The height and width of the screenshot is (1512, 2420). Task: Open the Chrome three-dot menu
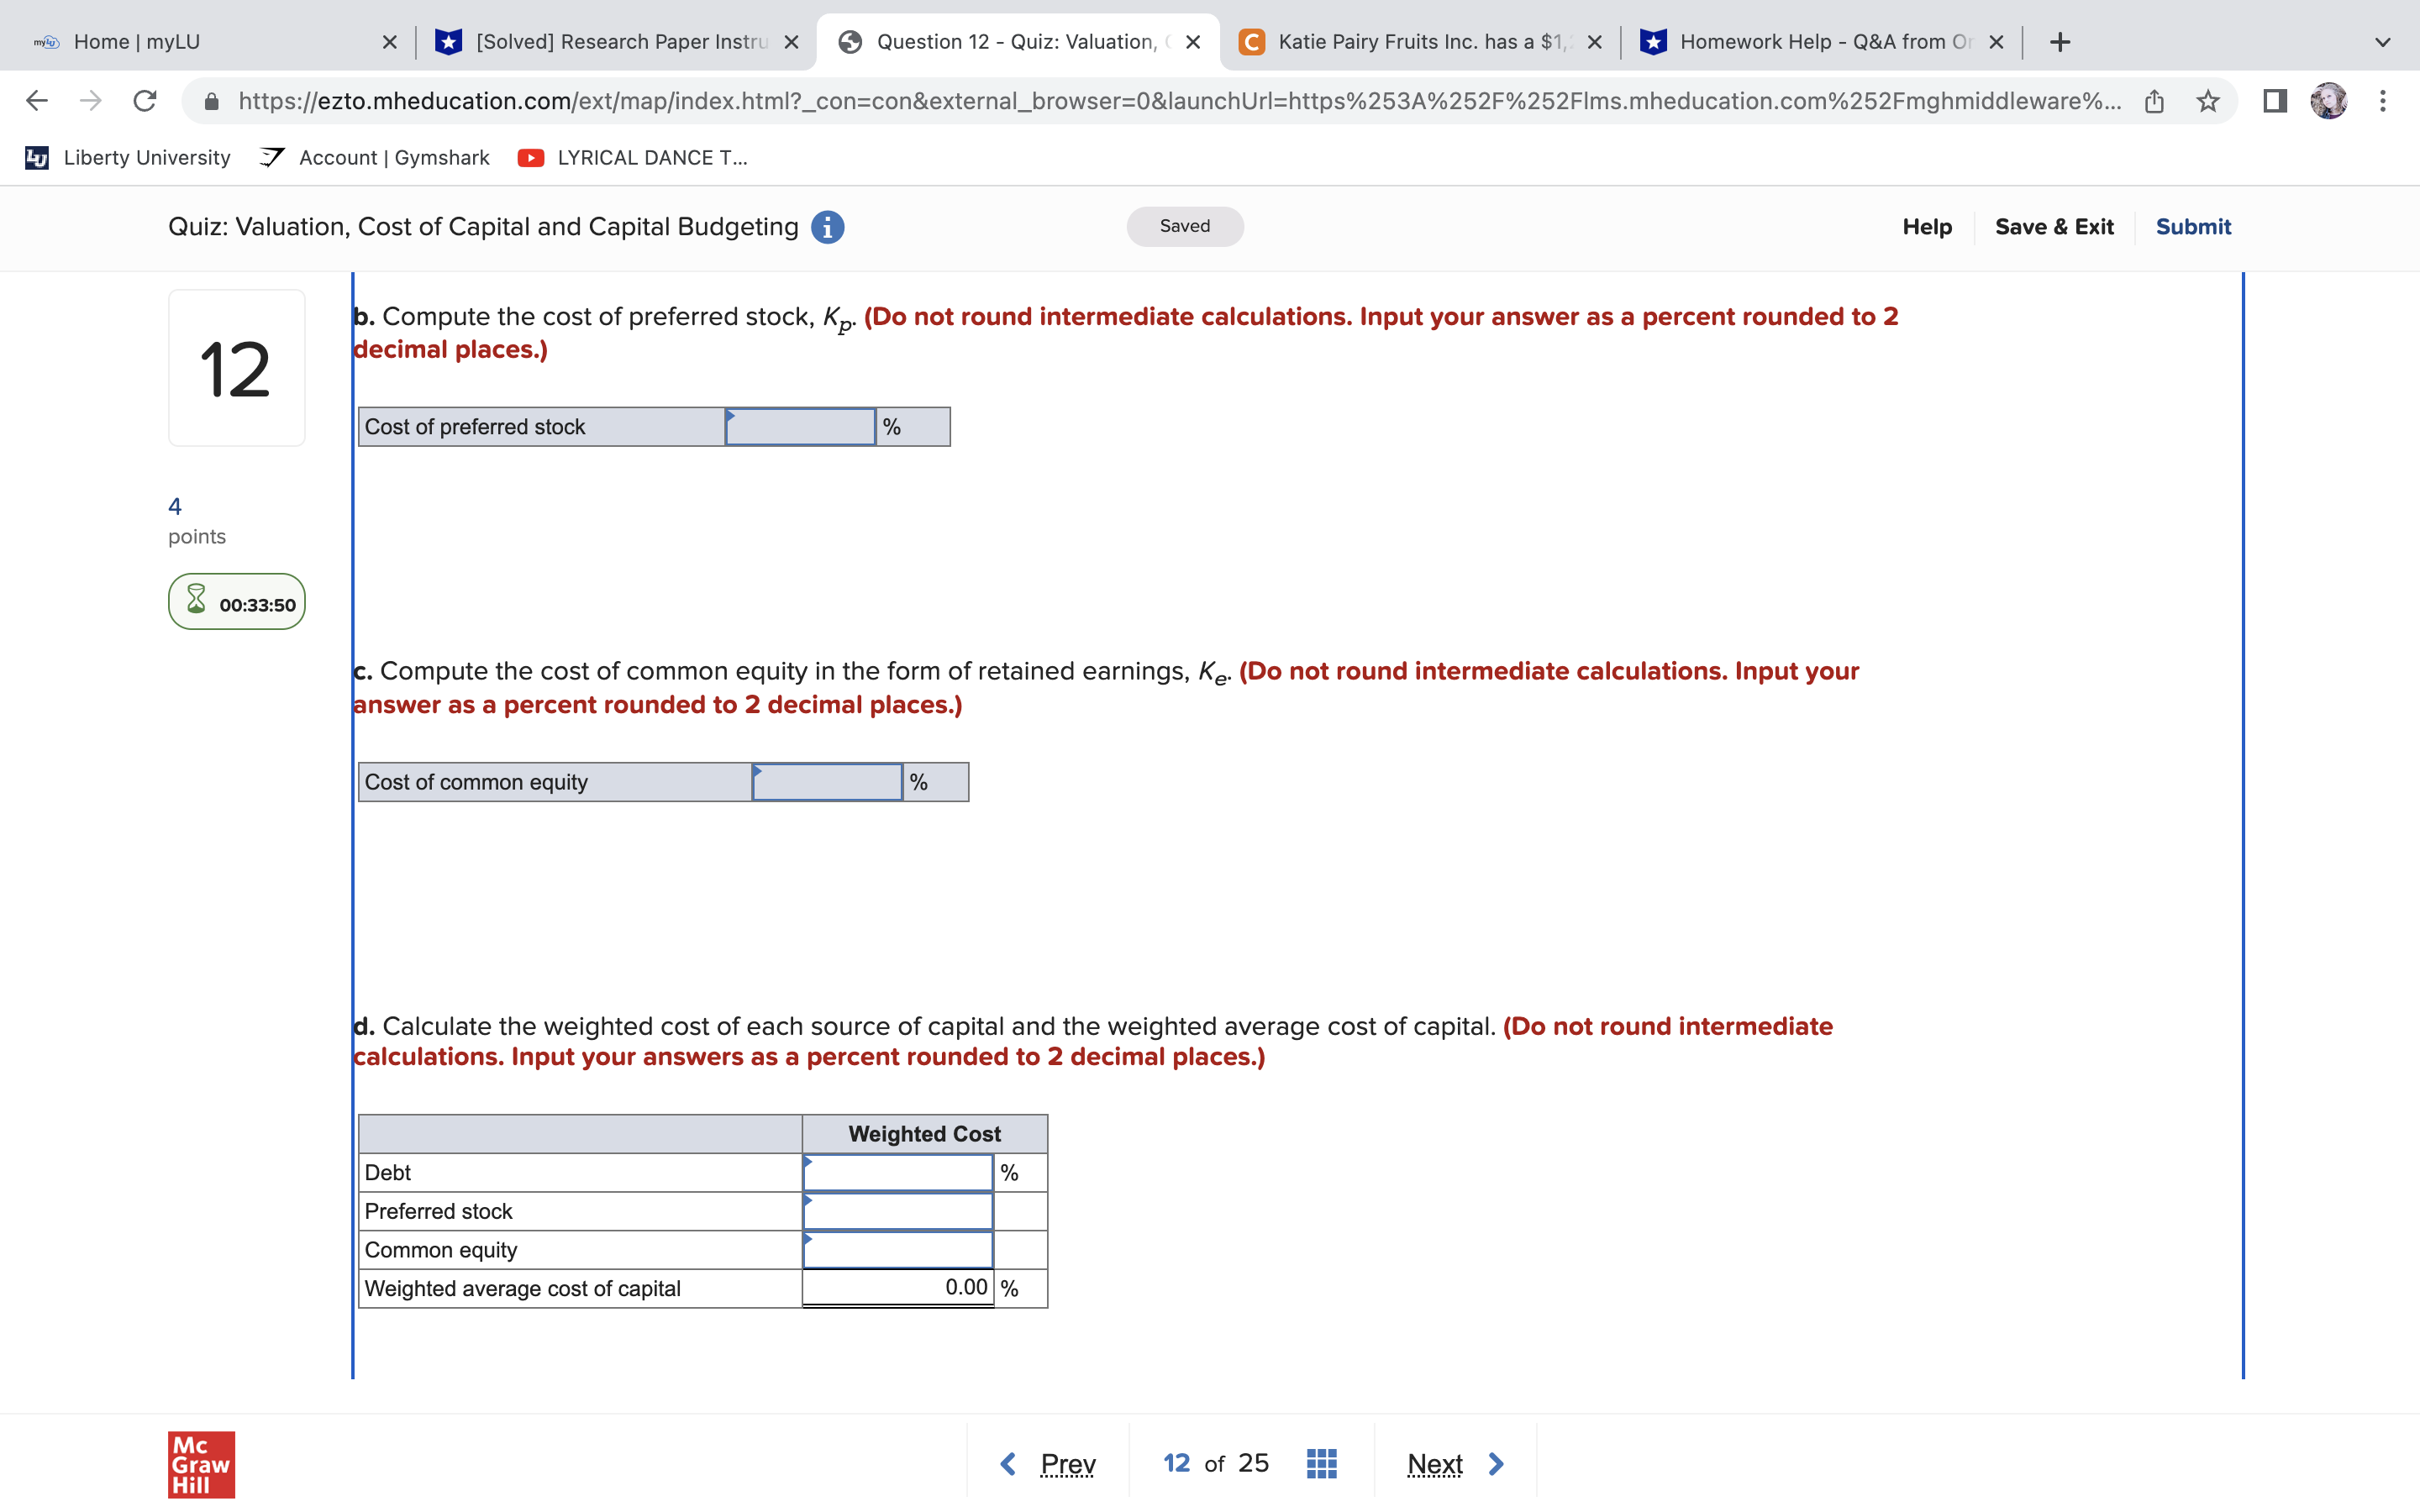[2382, 100]
